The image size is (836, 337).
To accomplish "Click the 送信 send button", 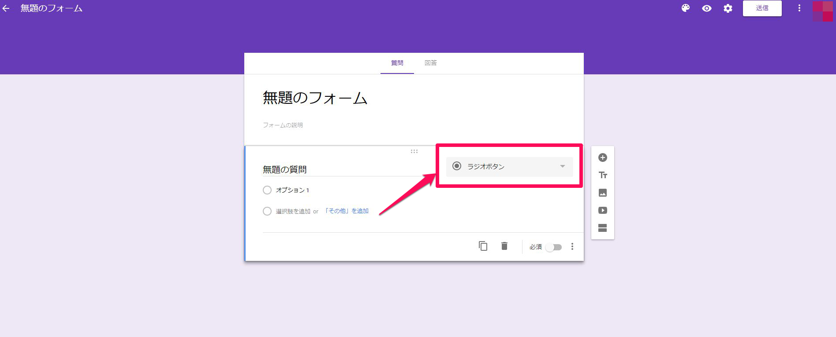I will tap(762, 8).
